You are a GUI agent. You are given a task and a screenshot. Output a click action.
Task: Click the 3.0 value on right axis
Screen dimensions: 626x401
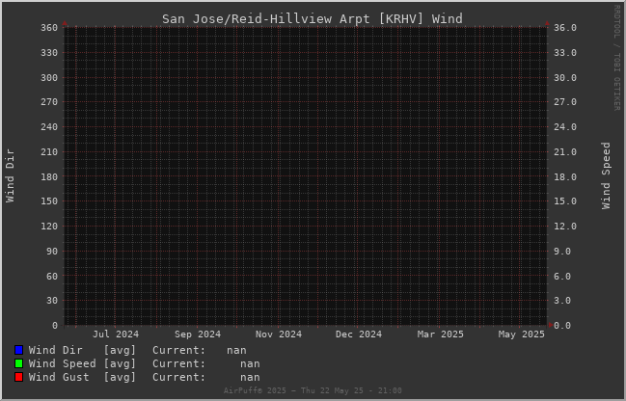tap(562, 301)
